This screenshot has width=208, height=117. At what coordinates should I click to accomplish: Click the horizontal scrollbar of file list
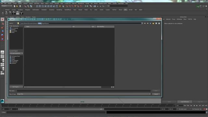pos(63,87)
